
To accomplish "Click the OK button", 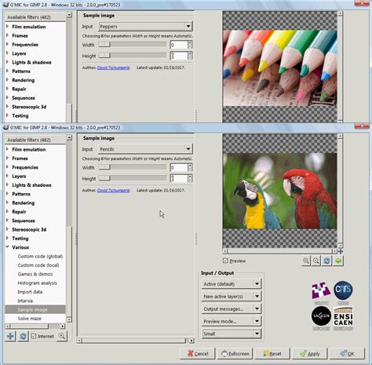I will click(347, 354).
